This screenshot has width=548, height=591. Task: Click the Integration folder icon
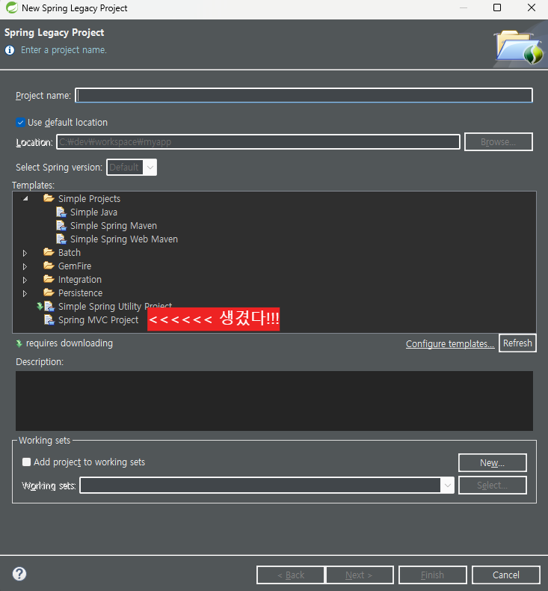pos(49,279)
